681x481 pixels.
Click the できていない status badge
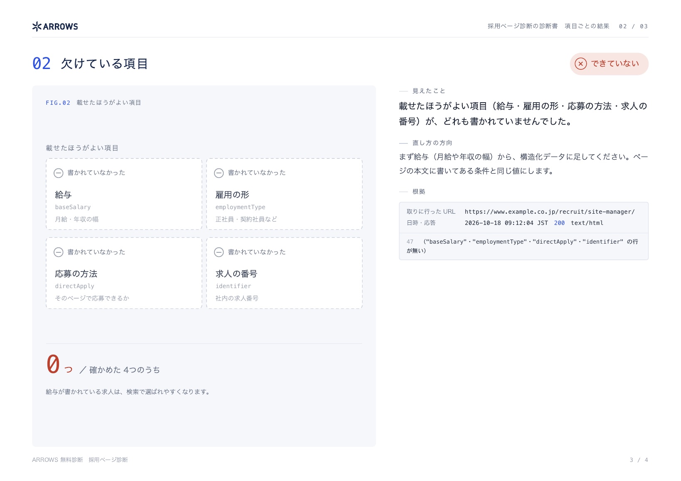pos(609,64)
